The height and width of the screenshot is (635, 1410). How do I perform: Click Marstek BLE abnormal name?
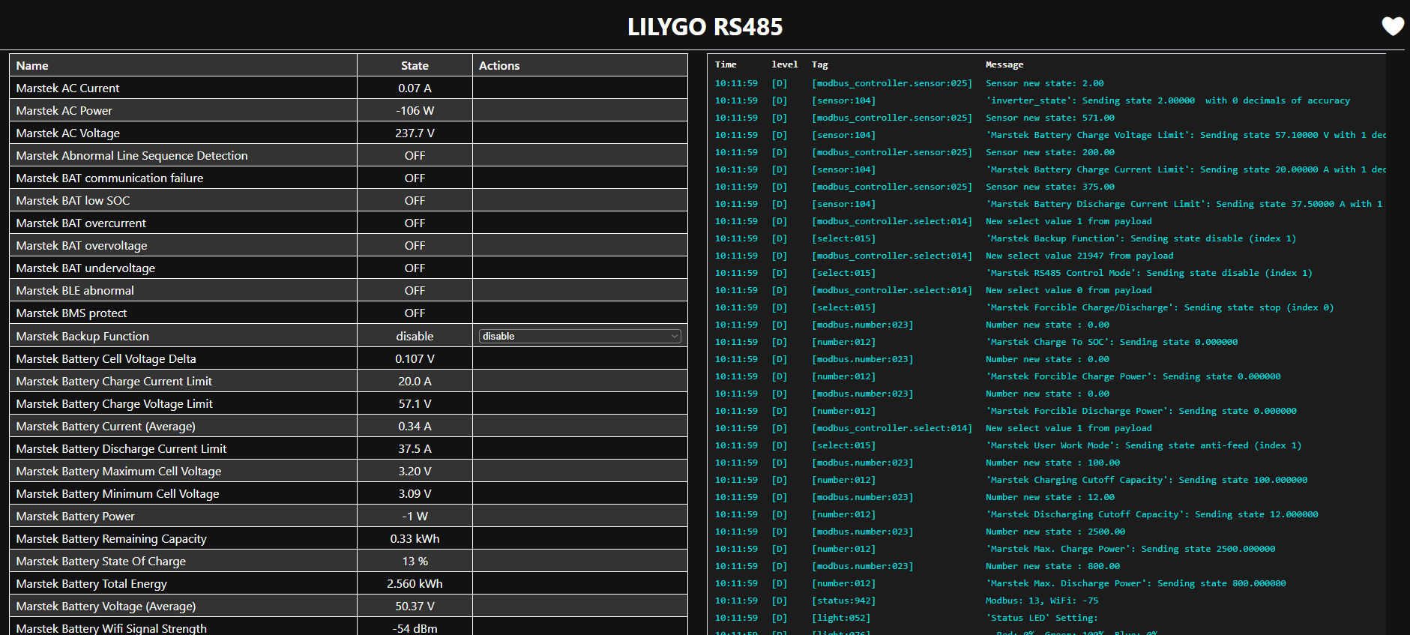75,290
